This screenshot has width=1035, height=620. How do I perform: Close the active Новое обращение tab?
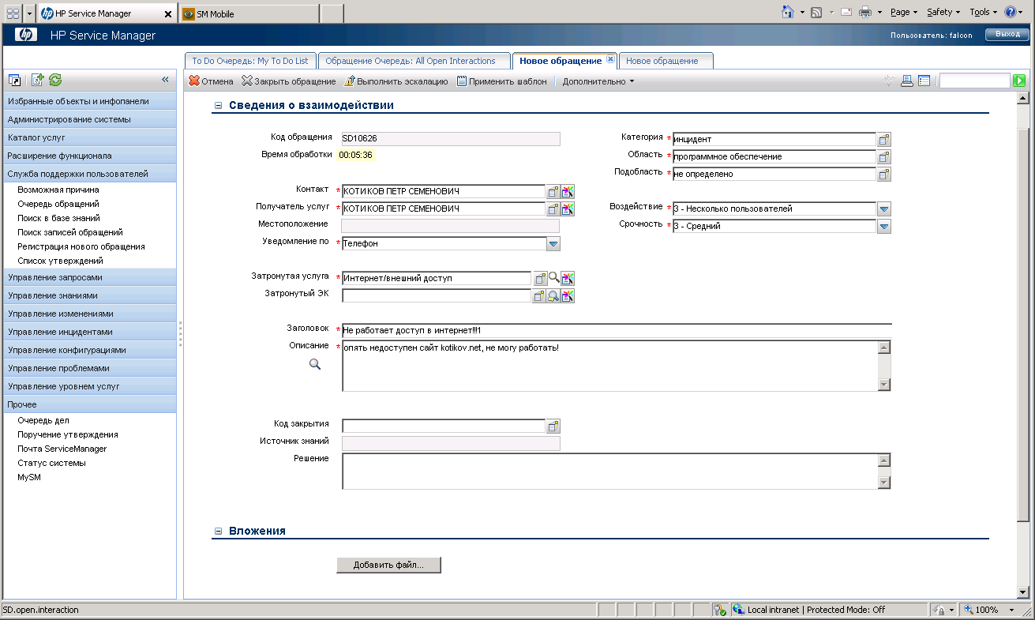610,60
